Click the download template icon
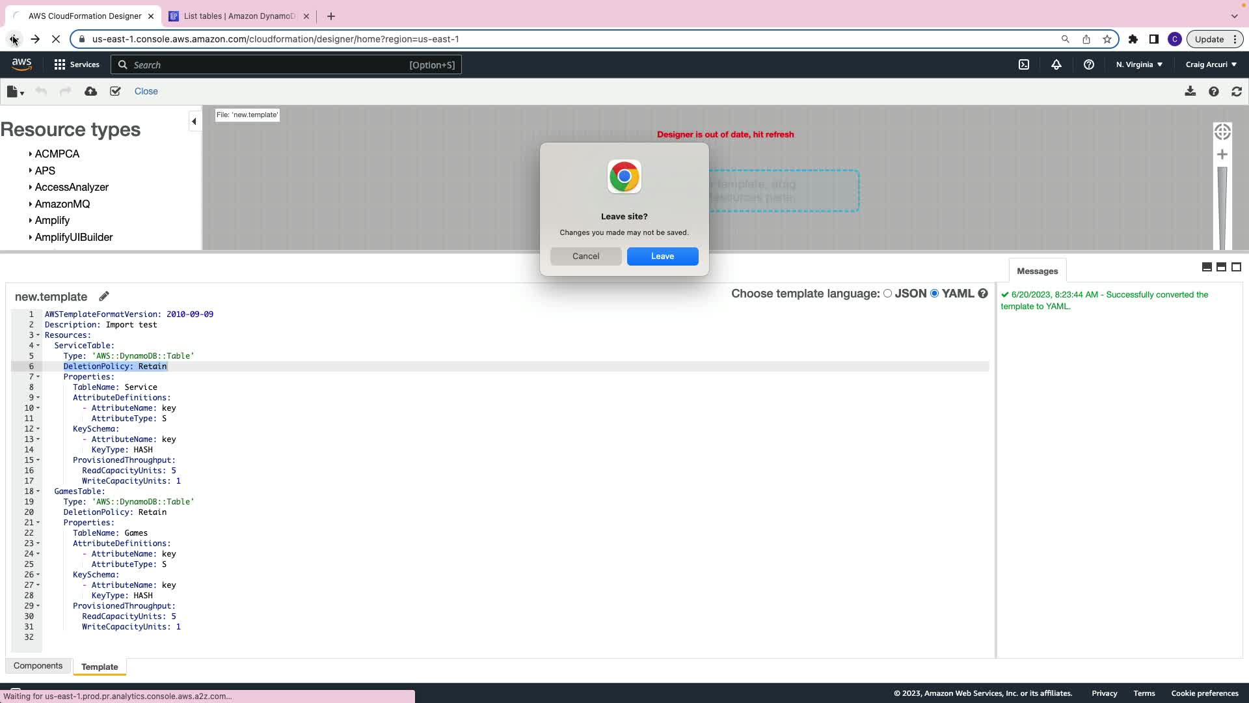 (x=1190, y=92)
